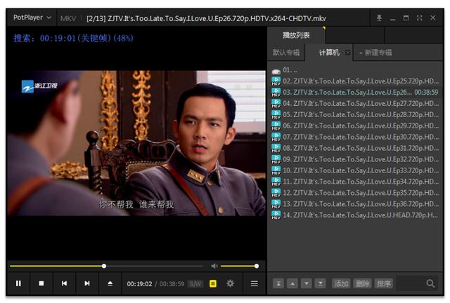
Task: Select the currently playing Ep26 entry
Action: [x=354, y=92]
